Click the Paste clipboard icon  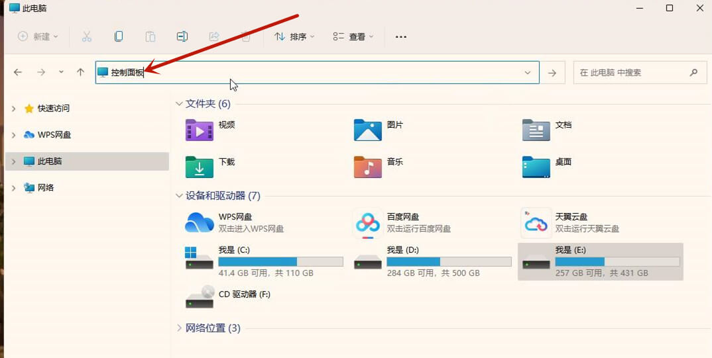[150, 36]
